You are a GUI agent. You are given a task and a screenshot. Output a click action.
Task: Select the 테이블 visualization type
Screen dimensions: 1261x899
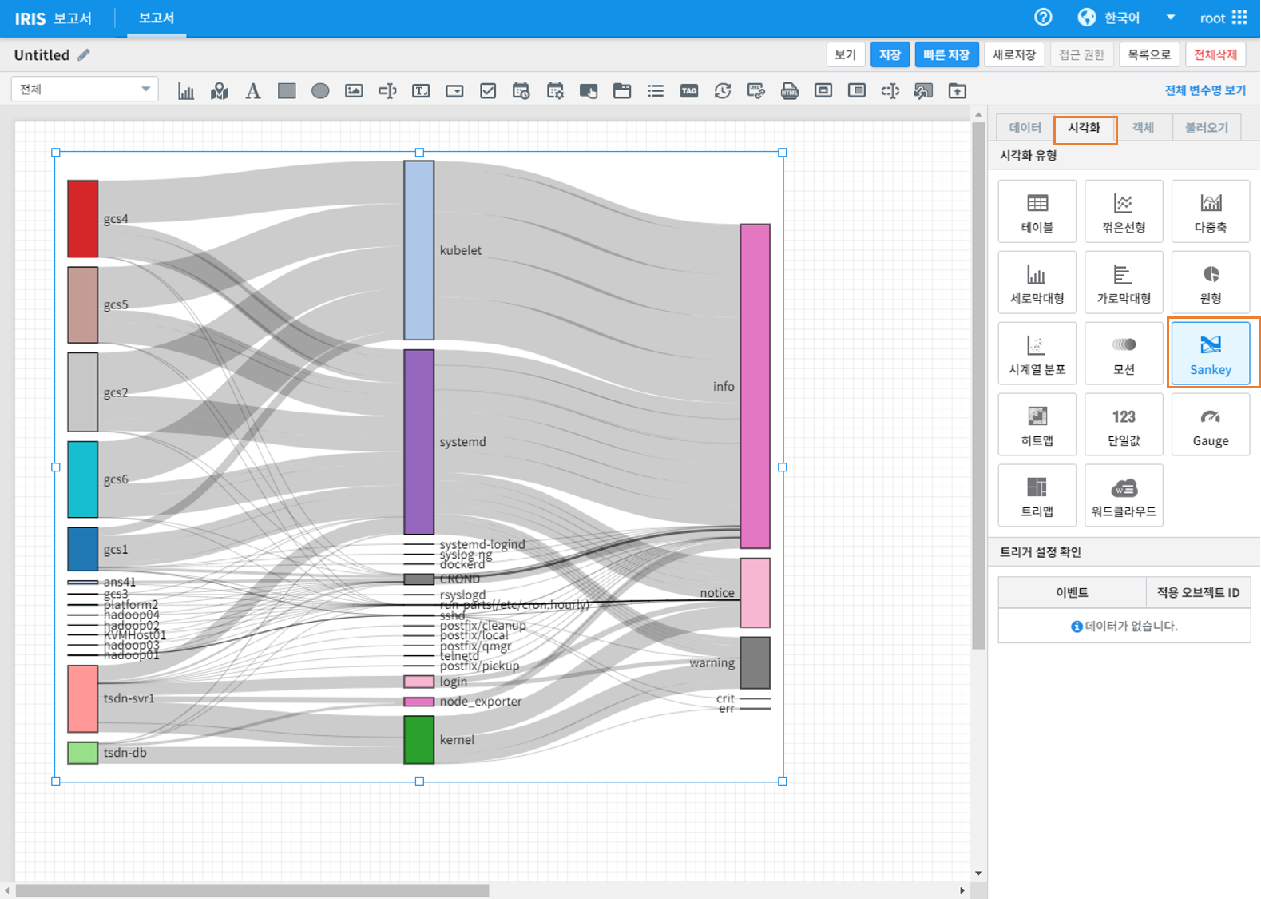(1037, 211)
